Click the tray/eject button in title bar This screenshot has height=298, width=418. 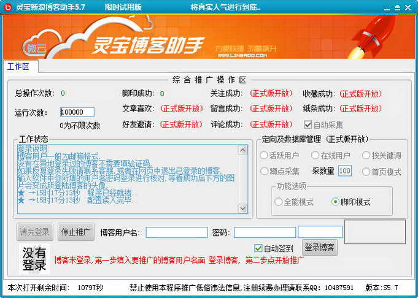[397, 7]
